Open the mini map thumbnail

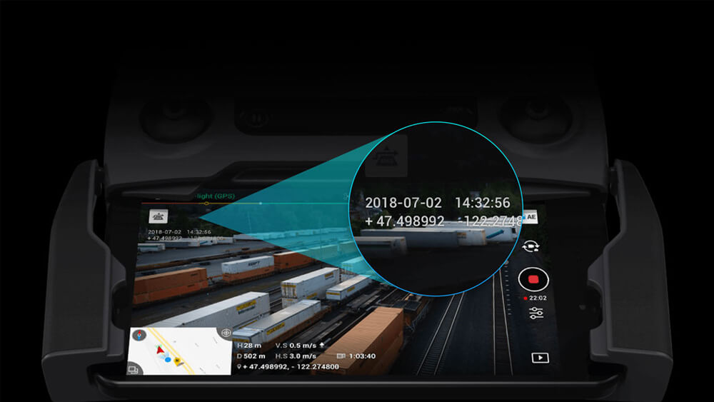[179, 351]
